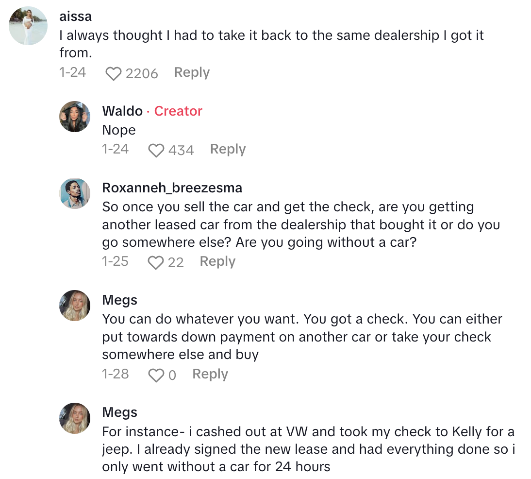Image resolution: width=531 pixels, height=479 pixels.
Task: Open Megs's avatar beside "You can do whatever"
Action: tap(75, 306)
